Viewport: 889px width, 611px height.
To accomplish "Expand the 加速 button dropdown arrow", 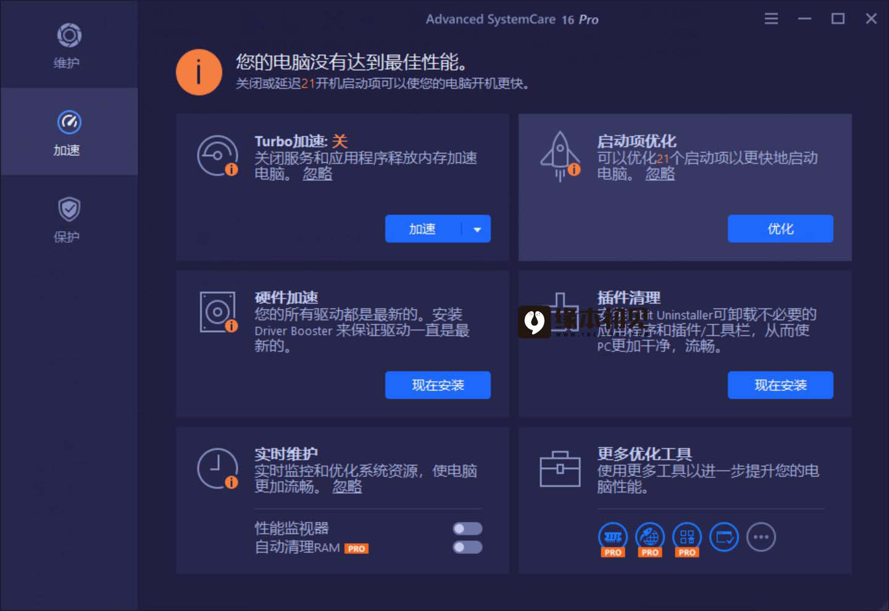I will point(477,229).
